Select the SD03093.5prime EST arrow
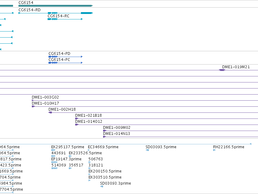 pos(147,150)
